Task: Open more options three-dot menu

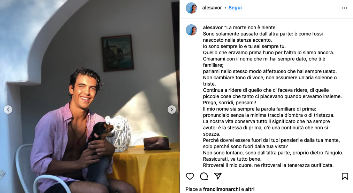Action: click(344, 8)
